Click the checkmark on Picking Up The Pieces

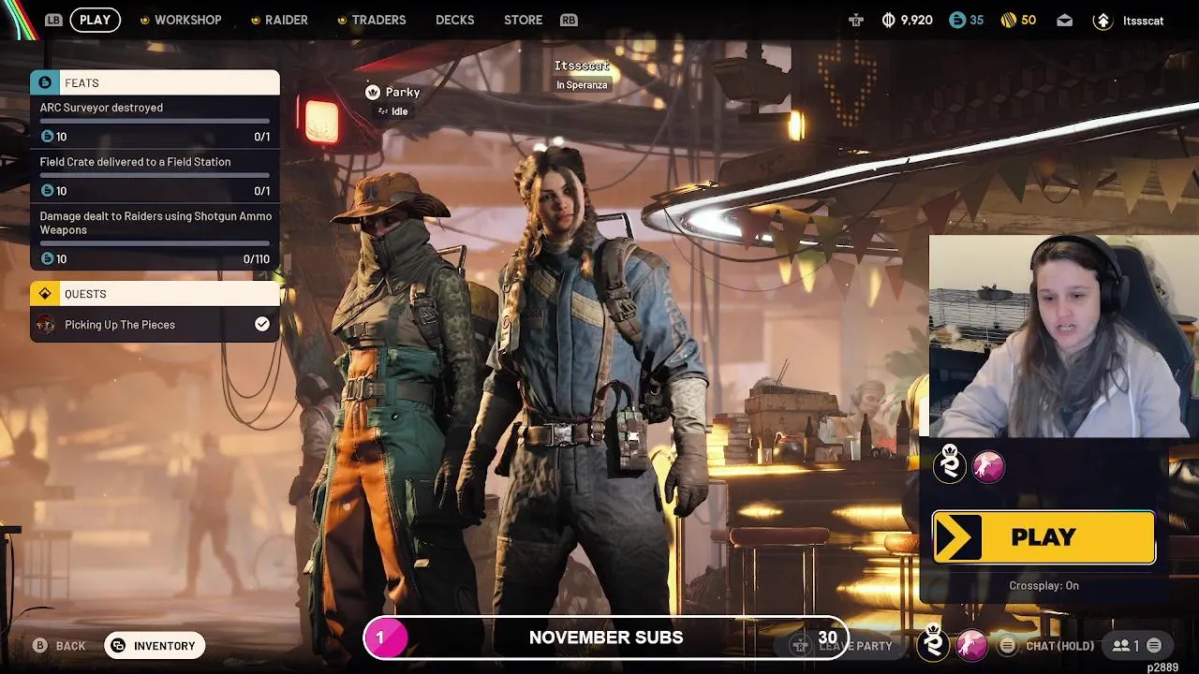tap(262, 324)
